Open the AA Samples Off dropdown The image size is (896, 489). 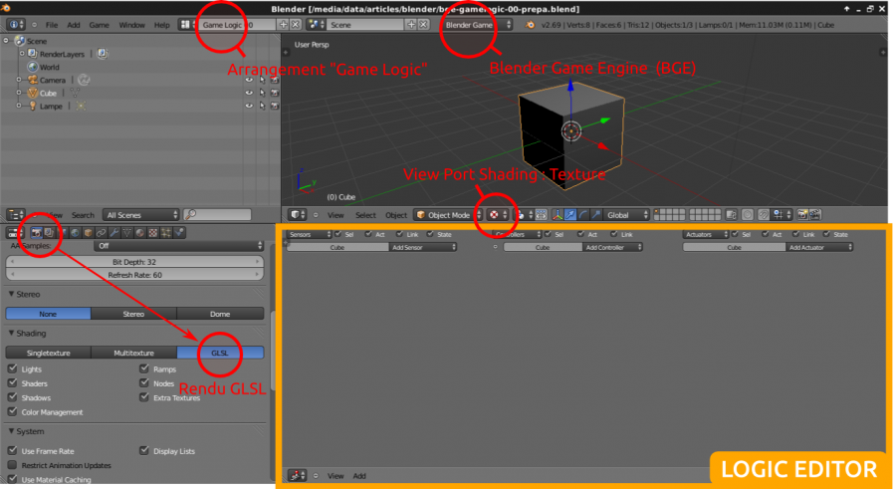point(178,245)
